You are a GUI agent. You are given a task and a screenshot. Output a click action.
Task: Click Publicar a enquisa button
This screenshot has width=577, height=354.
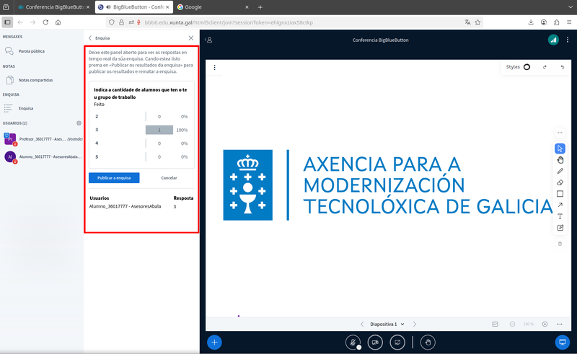(x=114, y=177)
